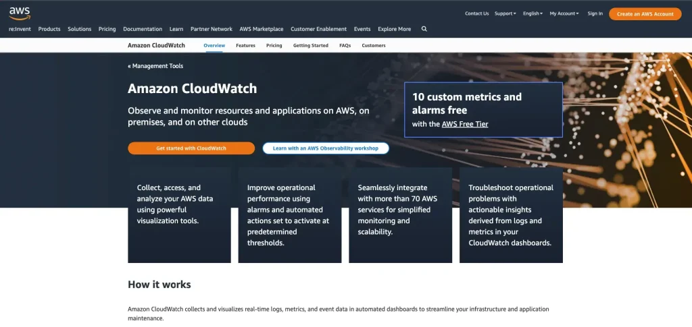Open the Explore More menu
Screen dimensions: 692x327
click(394, 29)
